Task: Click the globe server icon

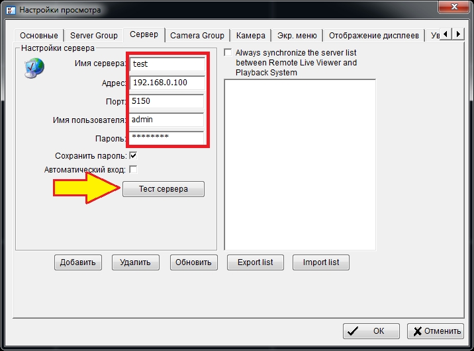Action: coord(33,68)
